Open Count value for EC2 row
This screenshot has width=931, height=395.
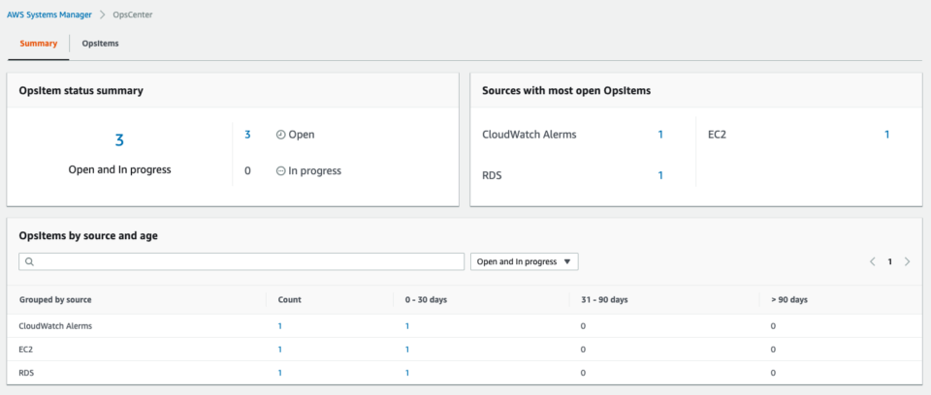click(280, 349)
